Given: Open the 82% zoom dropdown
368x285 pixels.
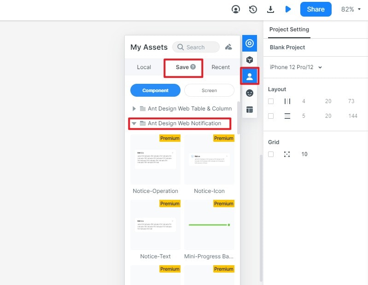Looking at the screenshot, I should (x=350, y=9).
